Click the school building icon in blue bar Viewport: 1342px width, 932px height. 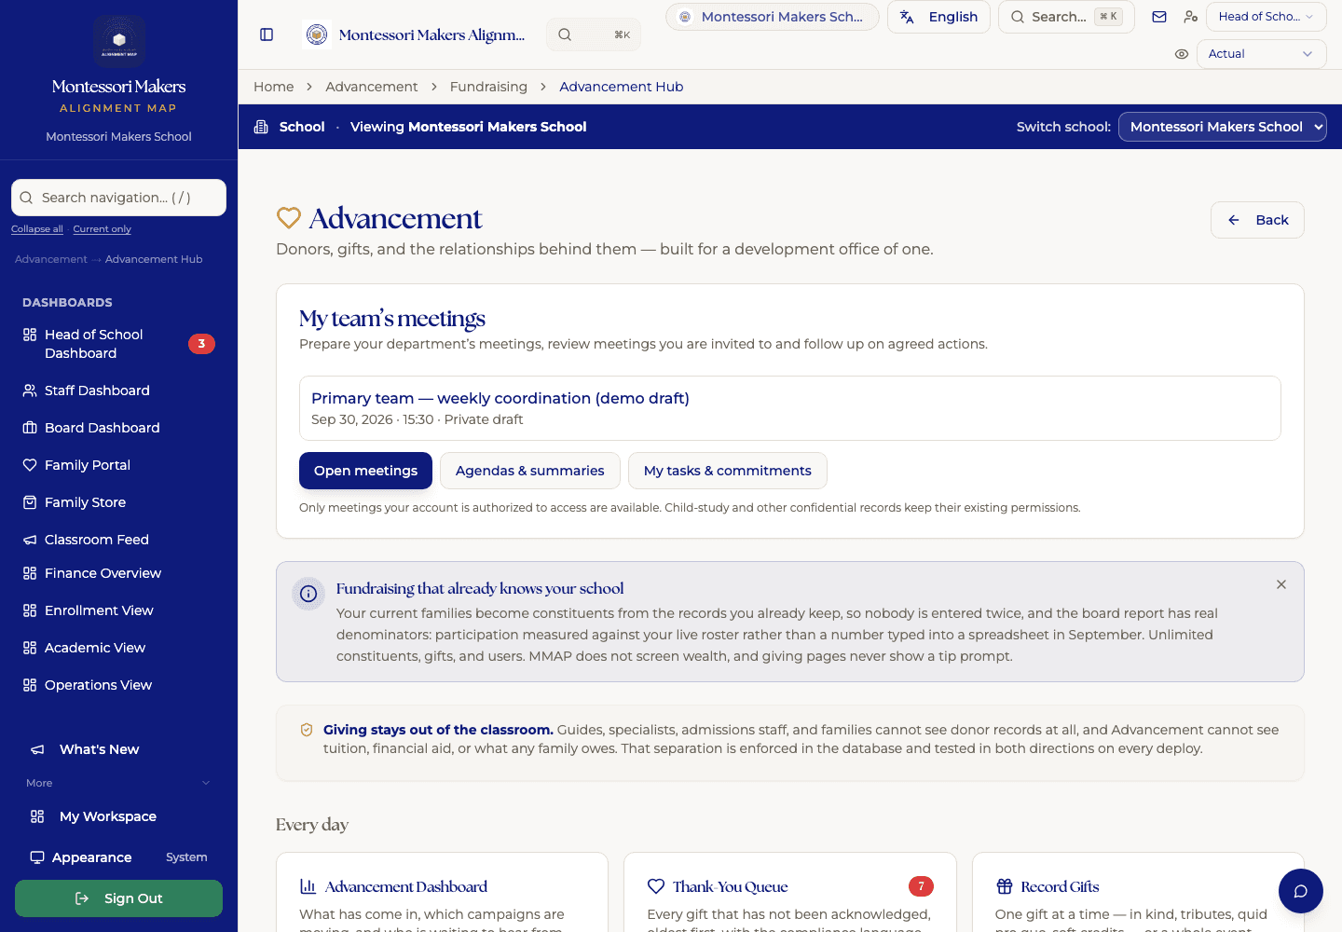261,127
